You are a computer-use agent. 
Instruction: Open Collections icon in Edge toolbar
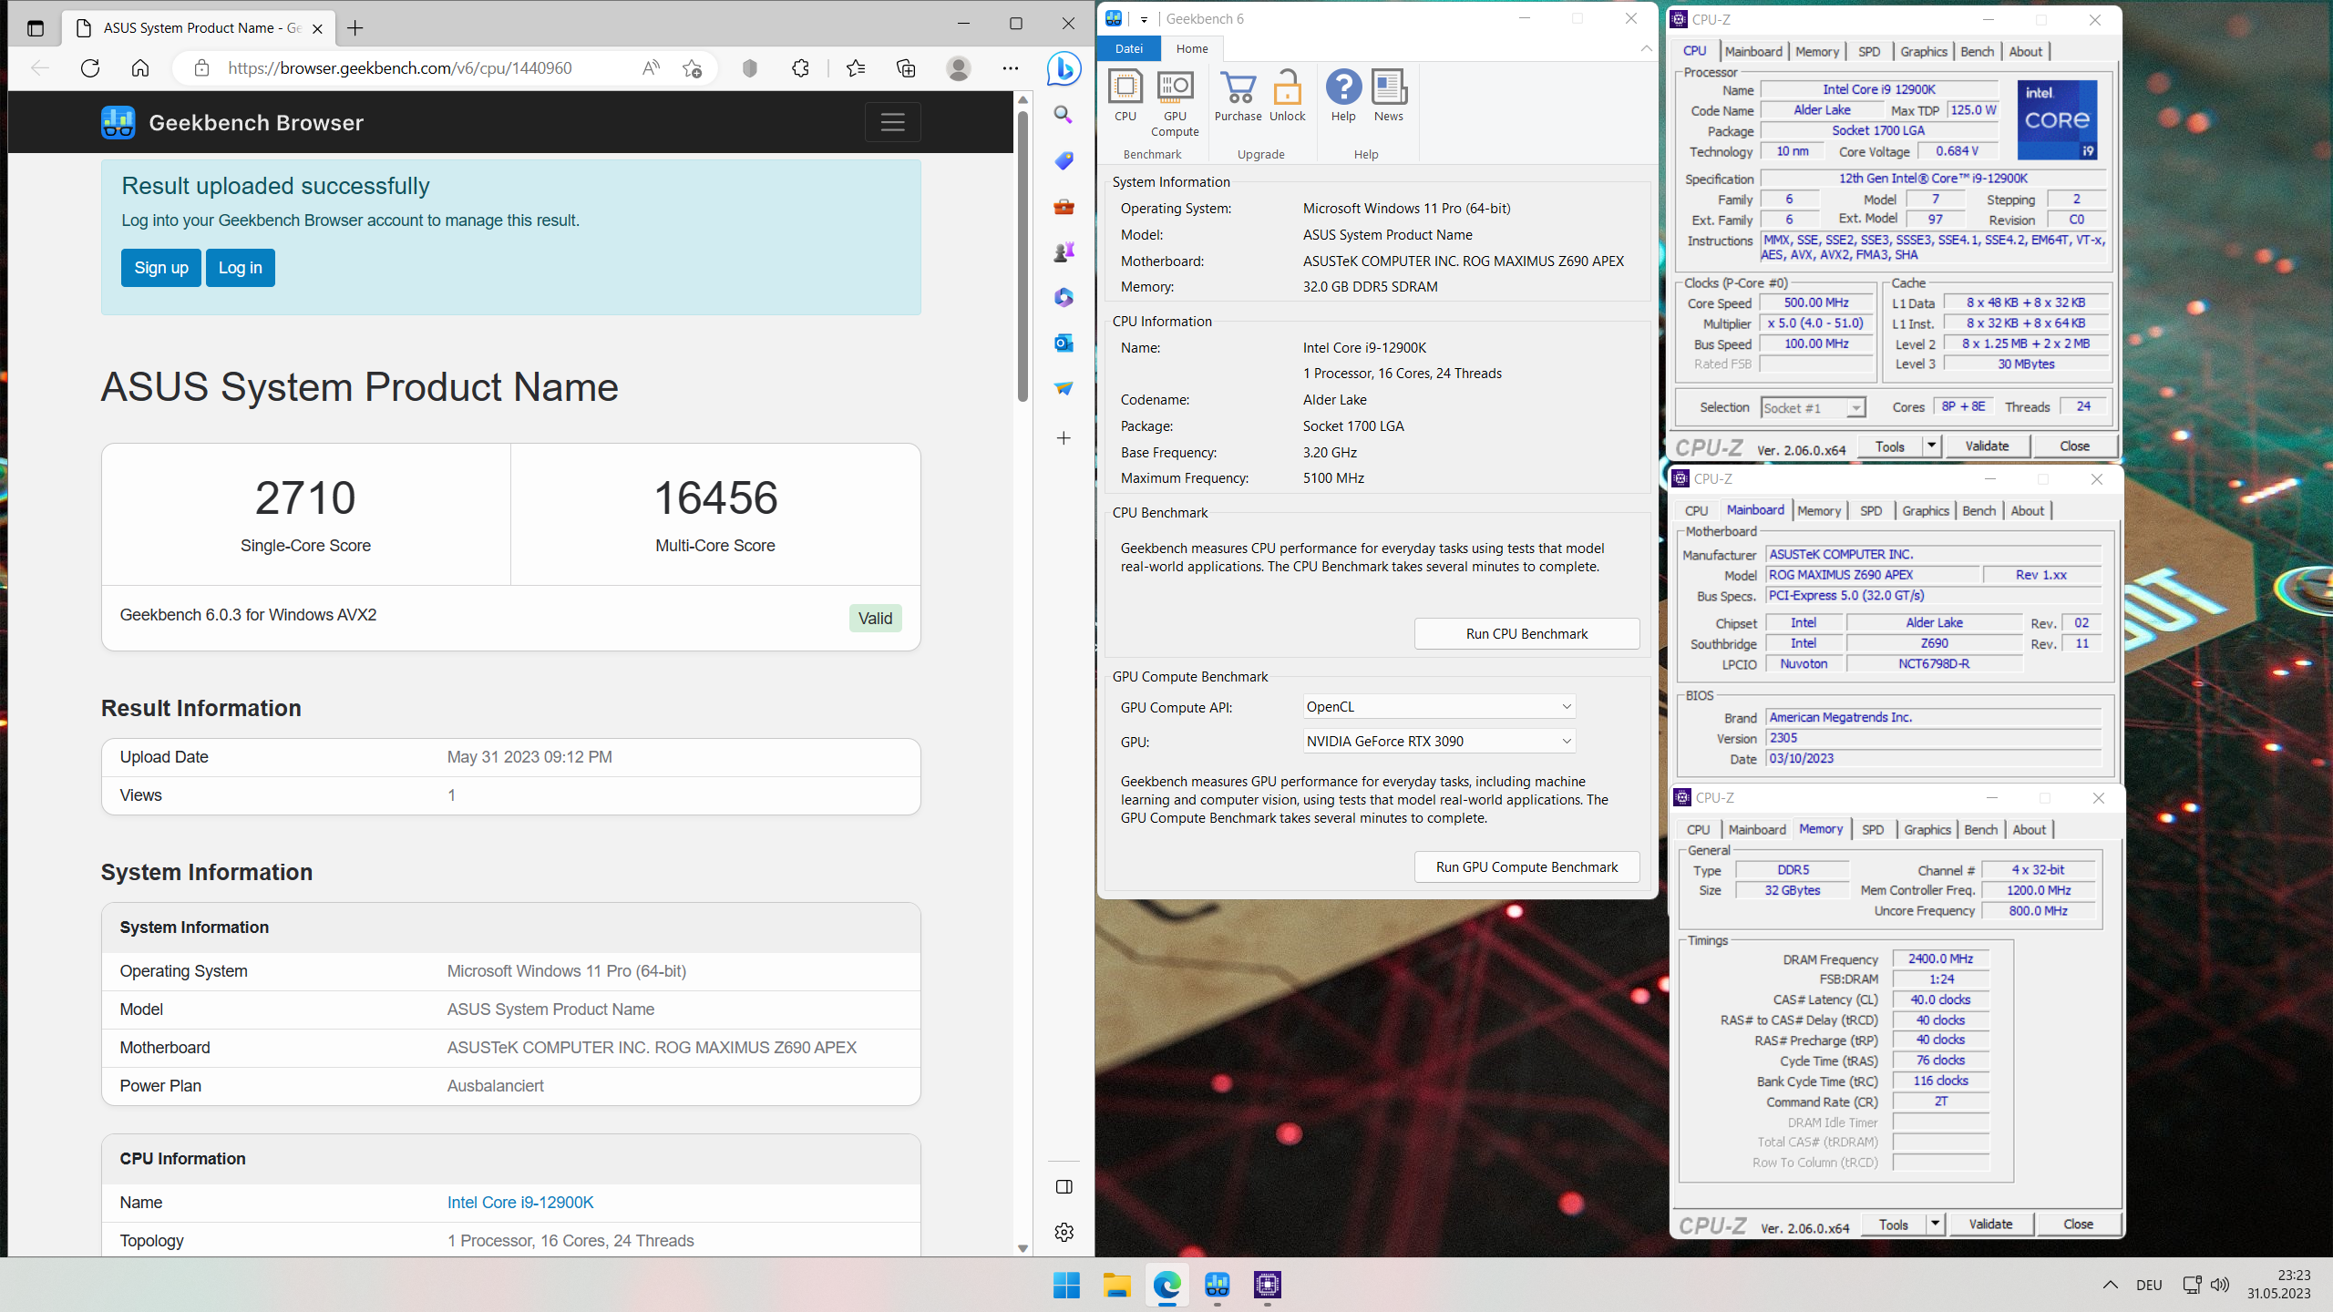(x=906, y=68)
